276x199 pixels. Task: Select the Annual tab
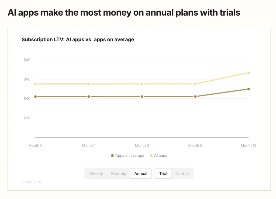point(141,173)
